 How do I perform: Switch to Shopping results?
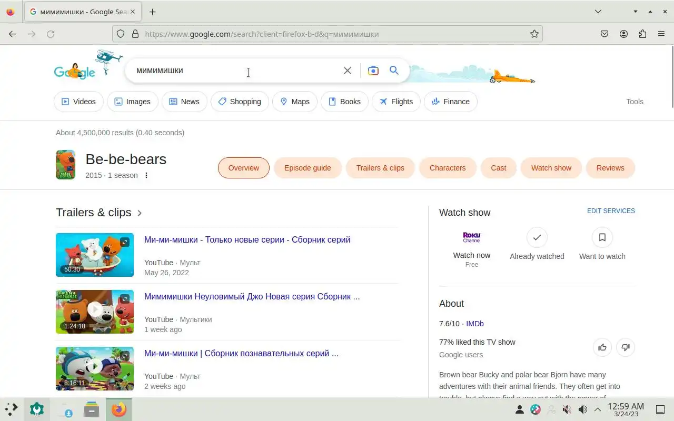240,102
